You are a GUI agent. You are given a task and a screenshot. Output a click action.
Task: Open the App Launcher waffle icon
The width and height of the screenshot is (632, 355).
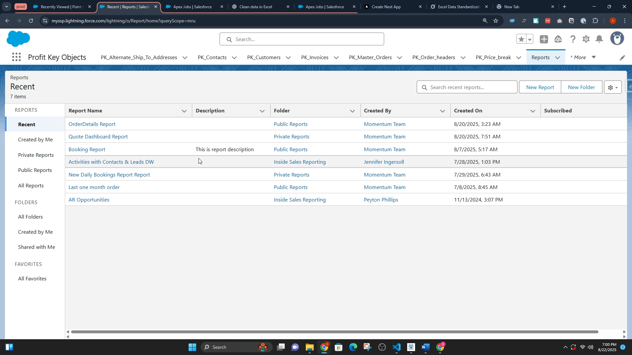pos(16,57)
